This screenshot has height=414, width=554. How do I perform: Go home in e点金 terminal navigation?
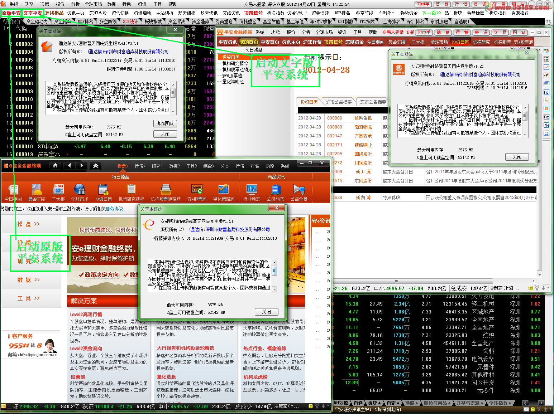point(55,165)
